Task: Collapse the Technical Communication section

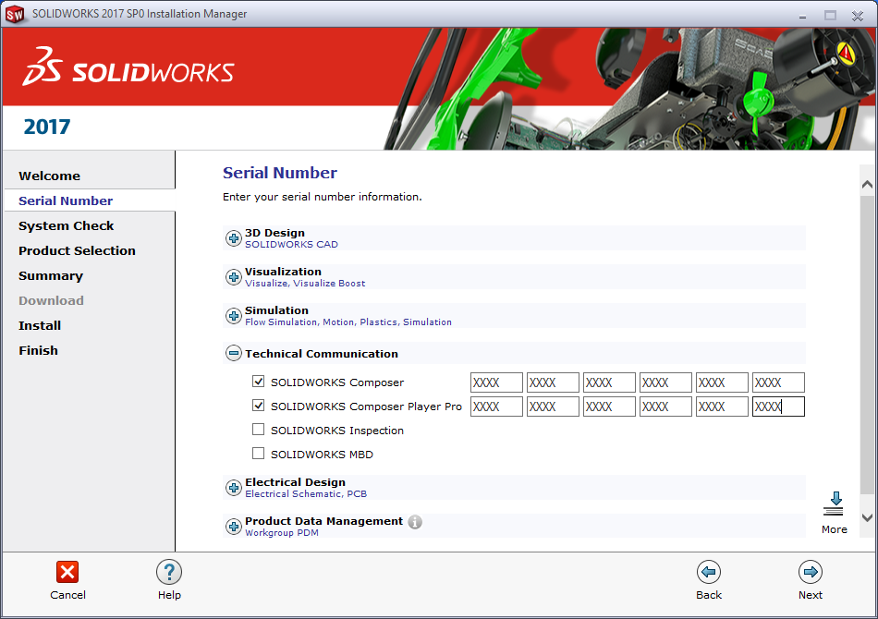Action: (x=234, y=353)
